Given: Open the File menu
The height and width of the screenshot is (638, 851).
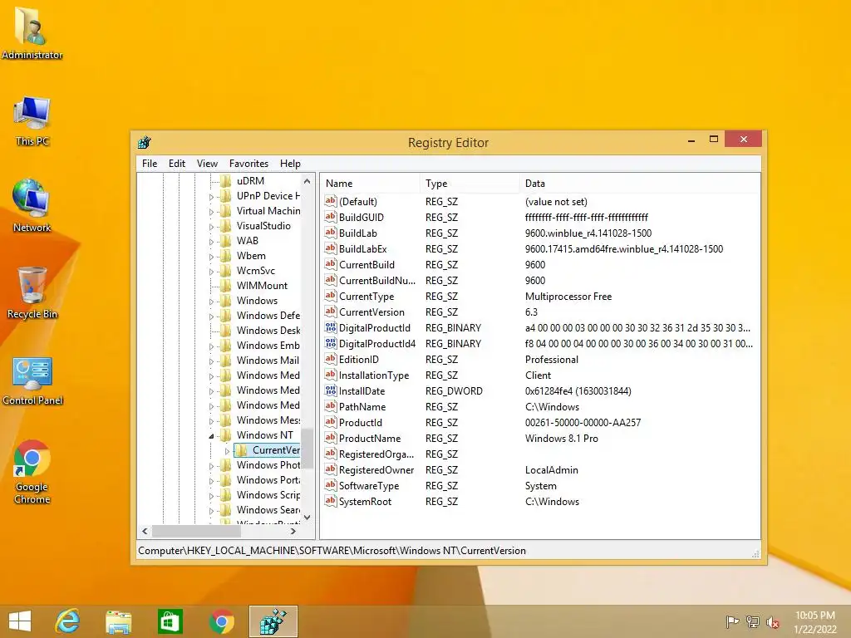Looking at the screenshot, I should click(150, 164).
